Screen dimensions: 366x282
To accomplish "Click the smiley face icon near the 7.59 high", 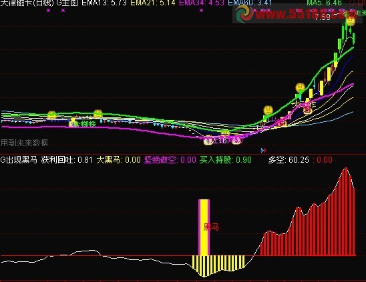I will [x=350, y=21].
